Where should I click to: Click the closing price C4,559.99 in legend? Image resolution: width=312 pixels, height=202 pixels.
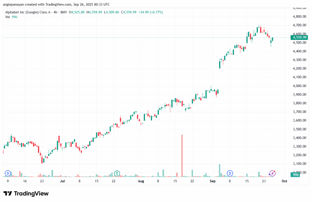(x=129, y=12)
